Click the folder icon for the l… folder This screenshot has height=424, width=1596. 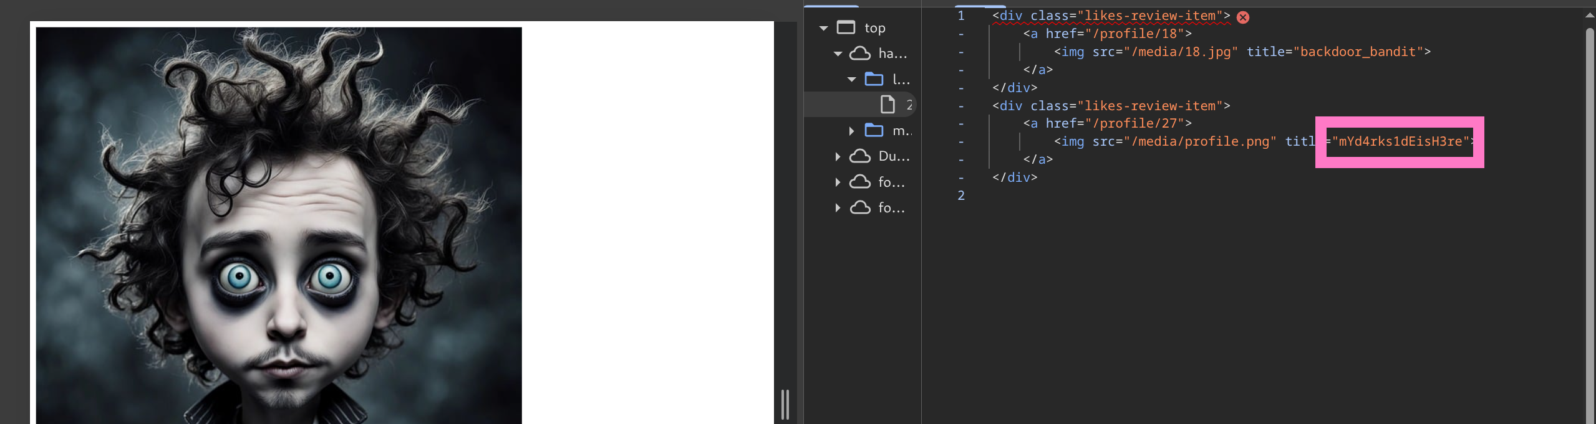click(874, 79)
